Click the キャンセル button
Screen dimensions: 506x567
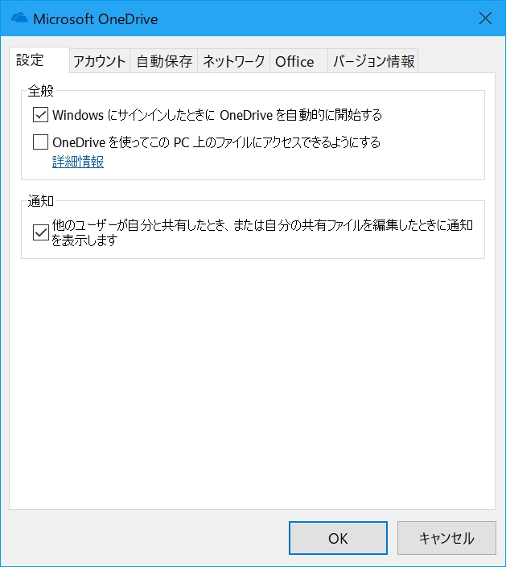[x=446, y=538]
